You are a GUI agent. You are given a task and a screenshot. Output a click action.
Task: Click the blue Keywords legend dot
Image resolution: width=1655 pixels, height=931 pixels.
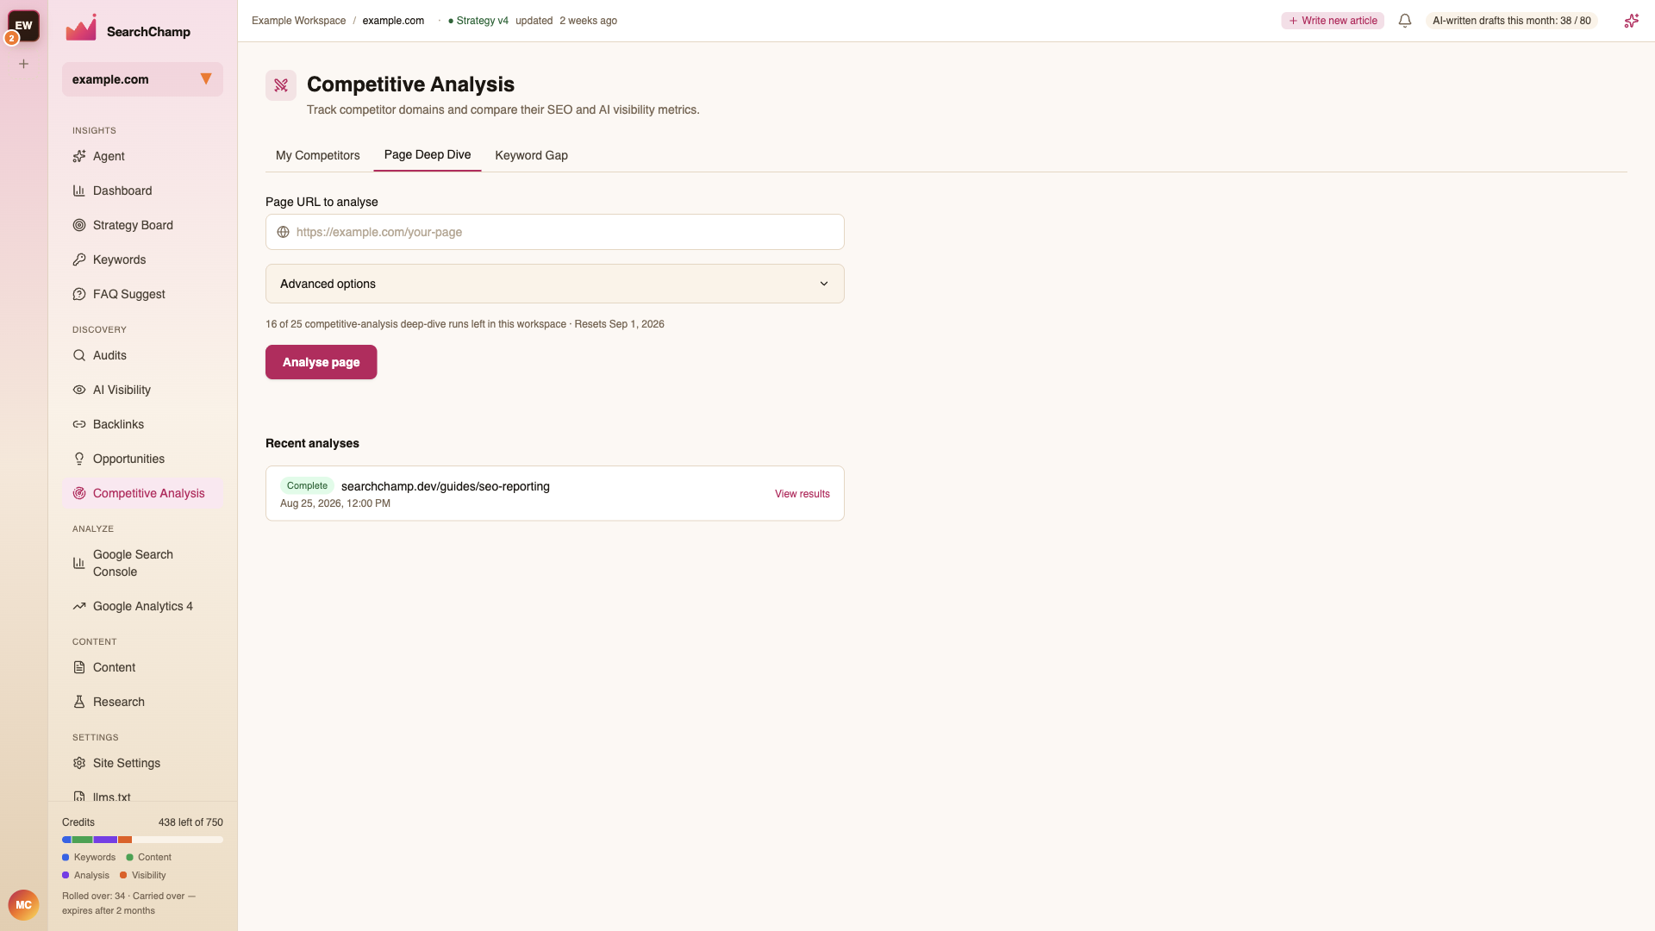[66, 858]
